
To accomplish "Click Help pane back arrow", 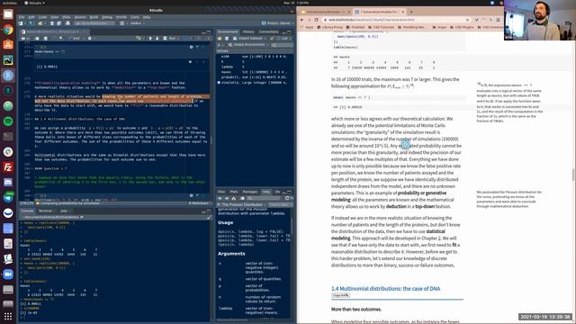I will click(x=220, y=198).
